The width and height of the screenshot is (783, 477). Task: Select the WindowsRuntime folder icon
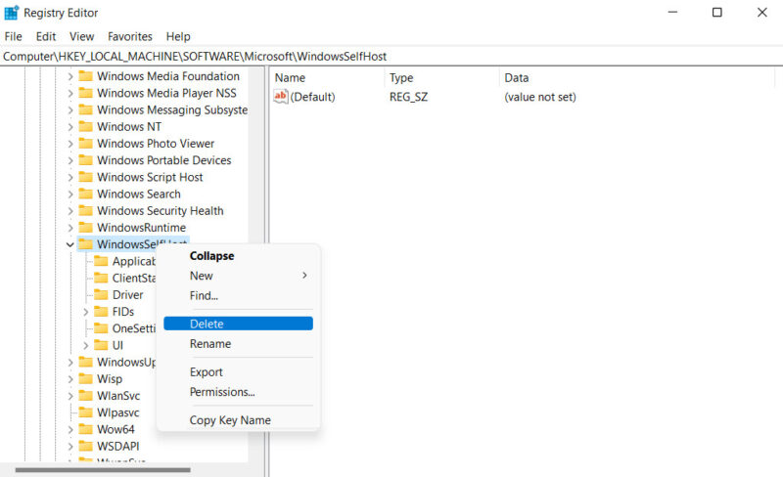click(x=86, y=227)
